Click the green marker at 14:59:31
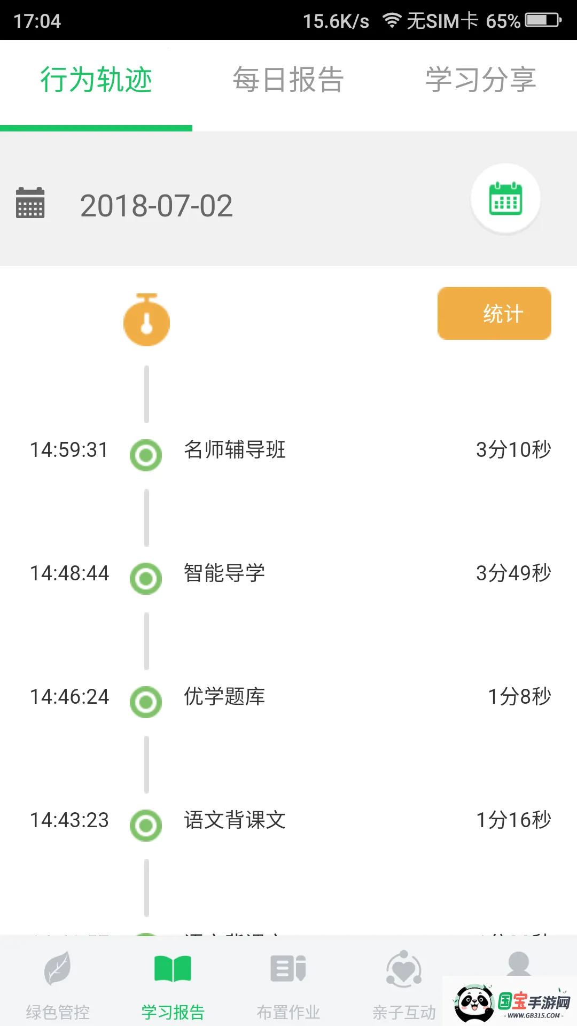This screenshot has height=1026, width=577. (x=146, y=455)
